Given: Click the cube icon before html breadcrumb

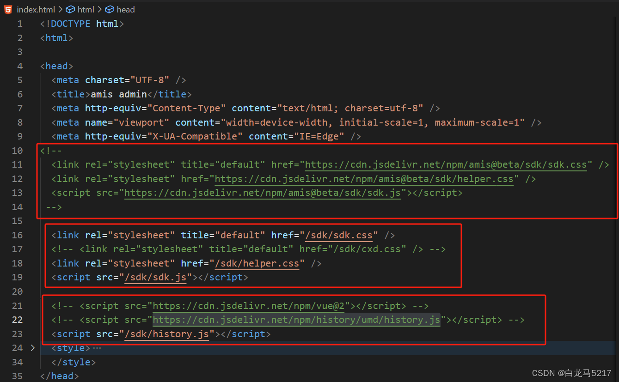Looking at the screenshot, I should tap(70, 9).
